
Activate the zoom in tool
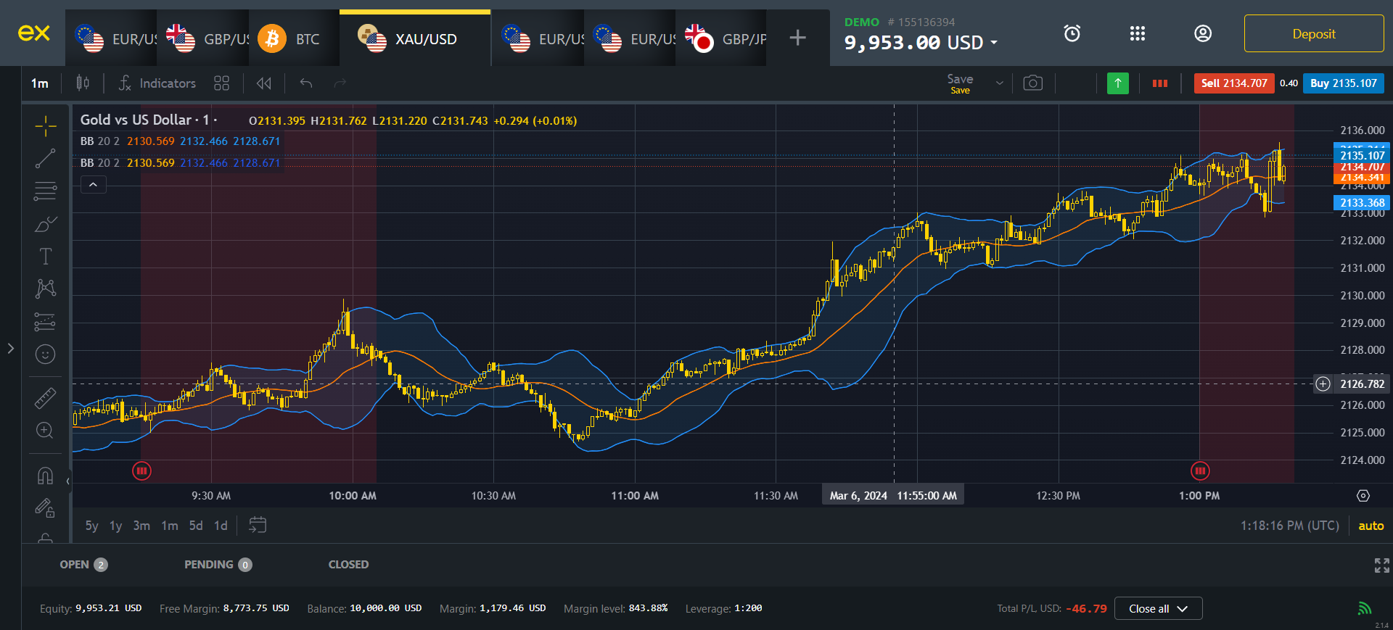click(x=45, y=431)
